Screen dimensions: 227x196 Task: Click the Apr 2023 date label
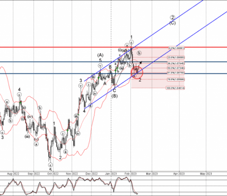(179, 174)
